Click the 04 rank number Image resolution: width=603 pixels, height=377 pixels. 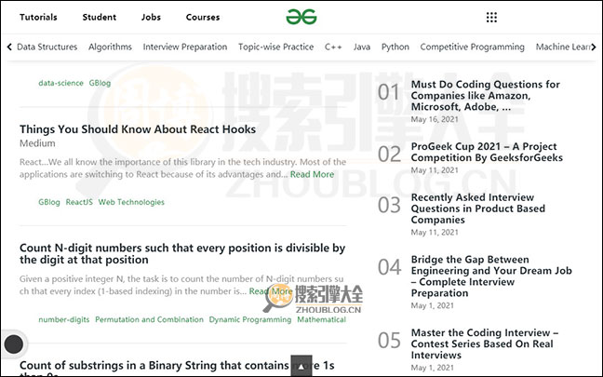(x=389, y=267)
